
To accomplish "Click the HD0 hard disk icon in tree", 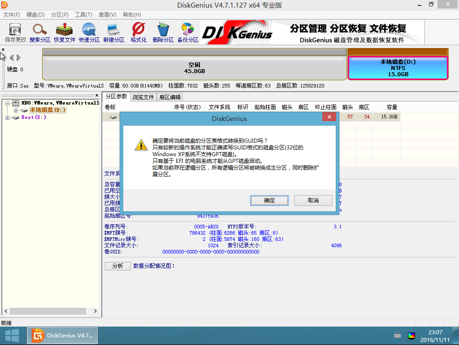I will (16, 103).
